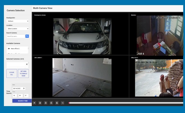The height and width of the screenshot is (113, 185).
Task: Click the Camera Selection panel title
Action: [x=16, y=10]
